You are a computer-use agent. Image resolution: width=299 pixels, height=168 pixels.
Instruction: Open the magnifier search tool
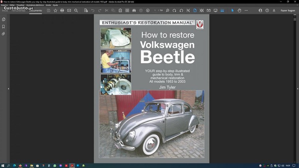pyautogui.click(x=76, y=10)
